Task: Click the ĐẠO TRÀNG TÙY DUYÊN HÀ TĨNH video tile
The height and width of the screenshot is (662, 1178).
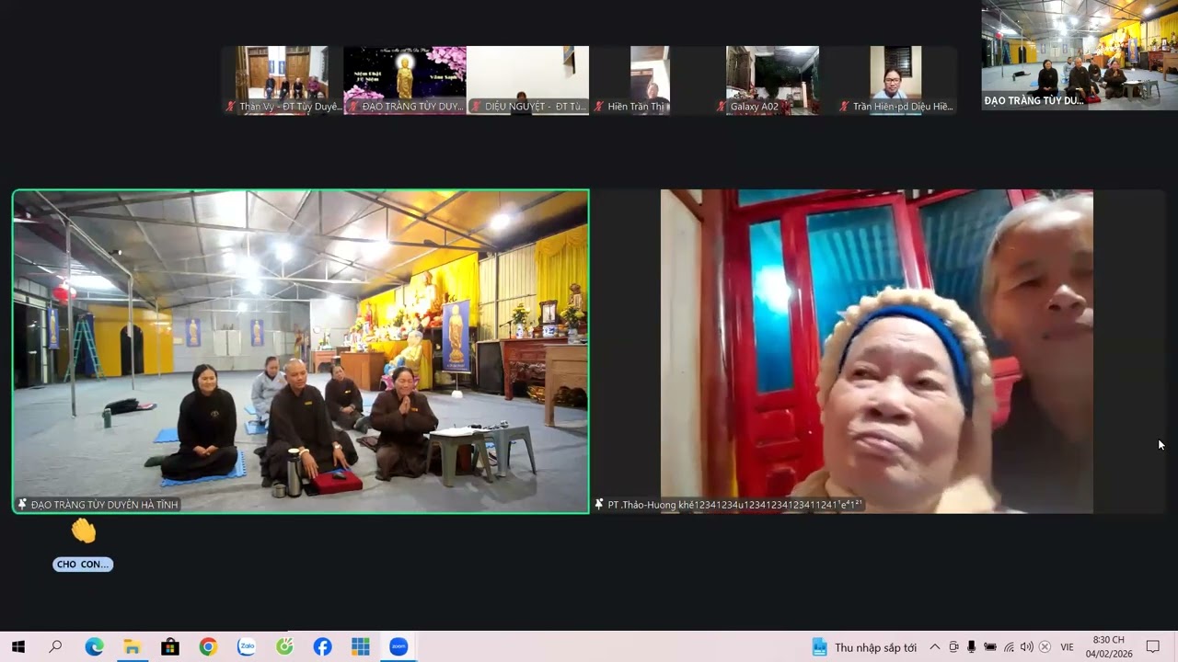Action: [x=301, y=351]
